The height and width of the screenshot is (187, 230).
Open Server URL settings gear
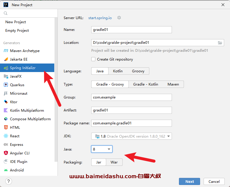point(119,18)
